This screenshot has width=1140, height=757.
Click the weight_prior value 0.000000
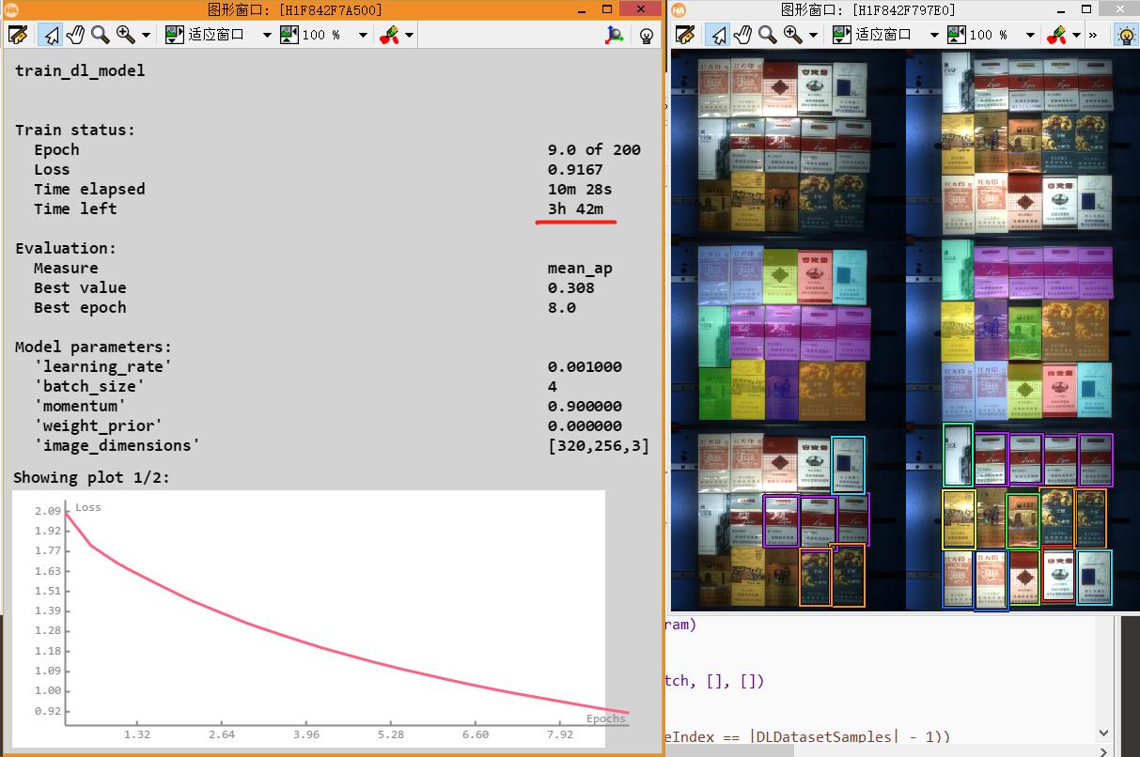coord(585,425)
